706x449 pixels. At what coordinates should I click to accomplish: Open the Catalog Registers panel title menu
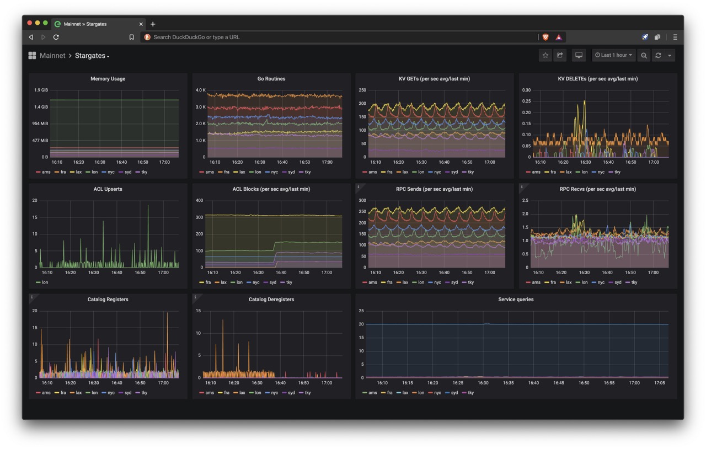108,300
